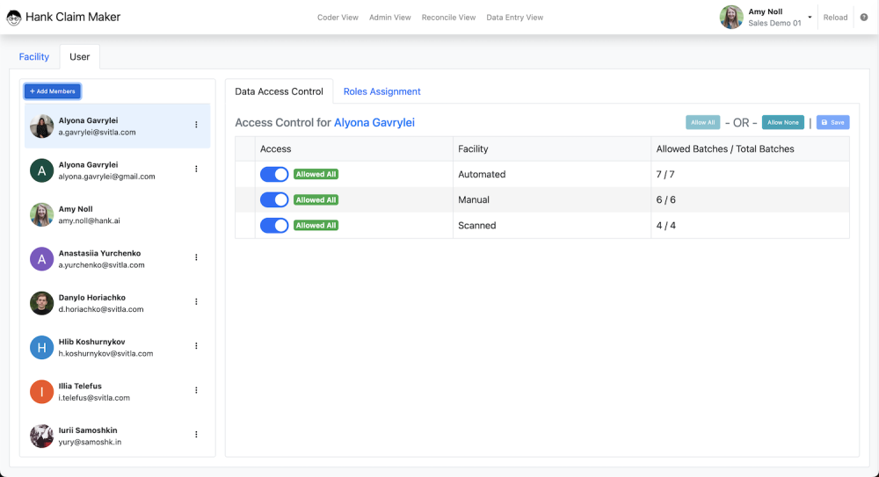Click the Add Members button
879x477 pixels.
(x=53, y=90)
